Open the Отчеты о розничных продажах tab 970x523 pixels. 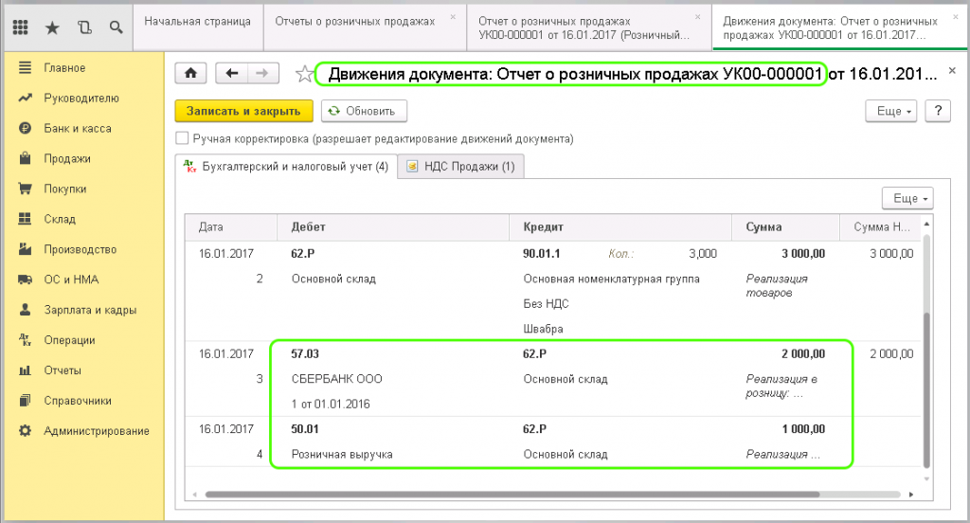coord(354,21)
